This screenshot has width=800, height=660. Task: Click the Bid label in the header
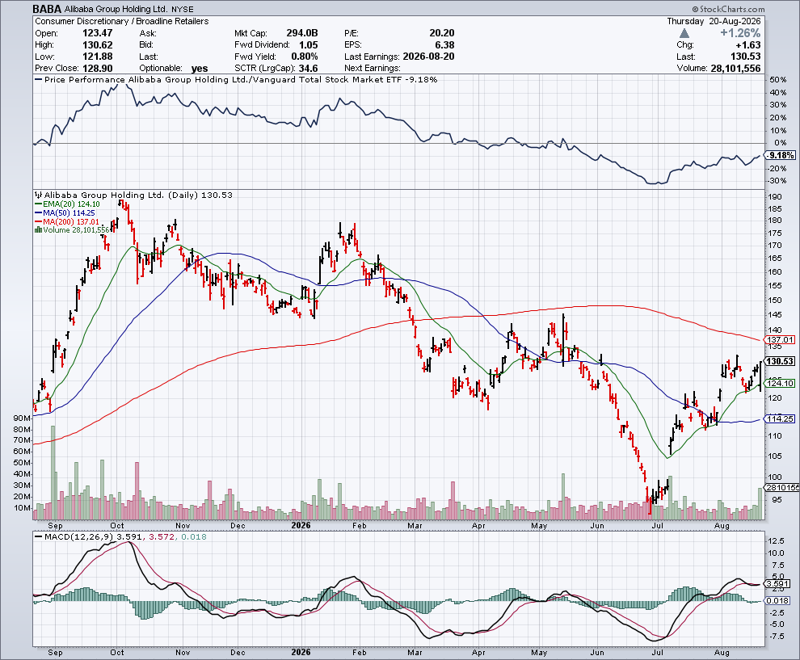146,45
